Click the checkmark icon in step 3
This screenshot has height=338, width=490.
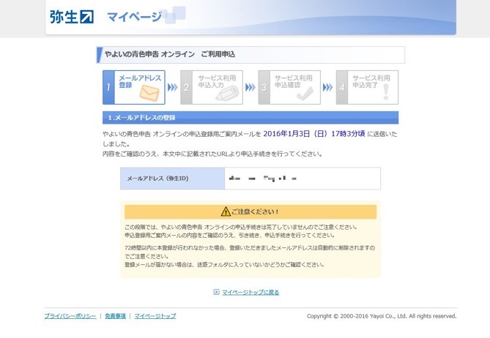[x=305, y=94]
